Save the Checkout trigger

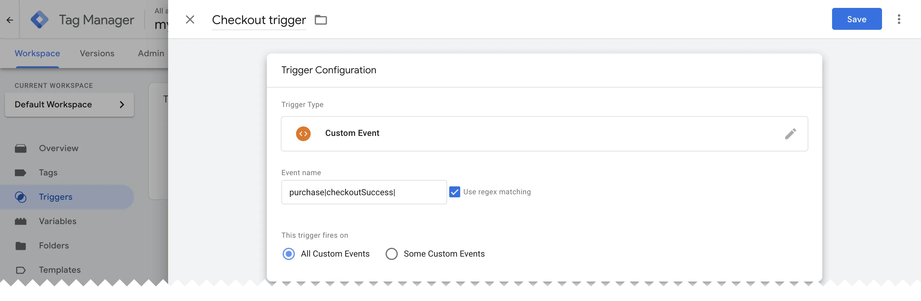857,19
